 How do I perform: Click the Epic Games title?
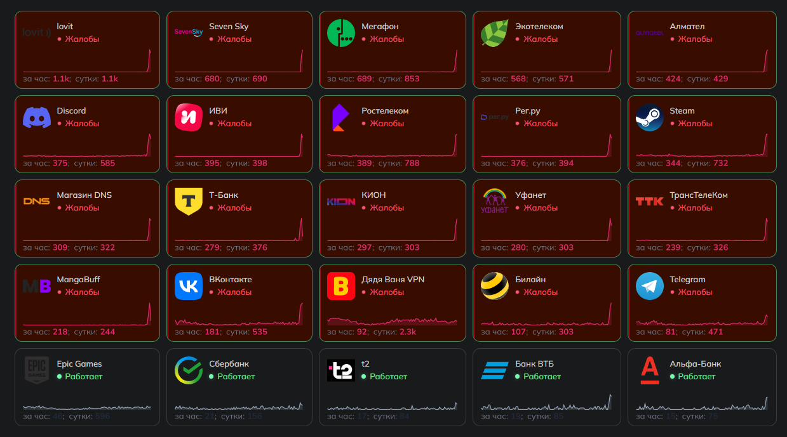click(79, 364)
